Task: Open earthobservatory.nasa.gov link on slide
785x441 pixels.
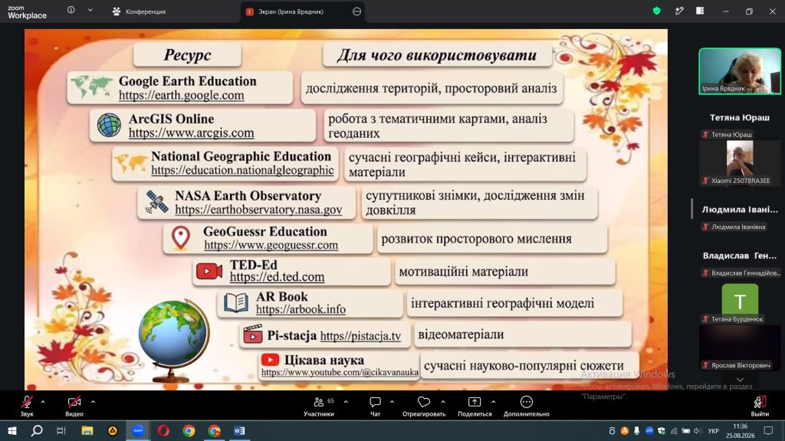Action: point(258,210)
